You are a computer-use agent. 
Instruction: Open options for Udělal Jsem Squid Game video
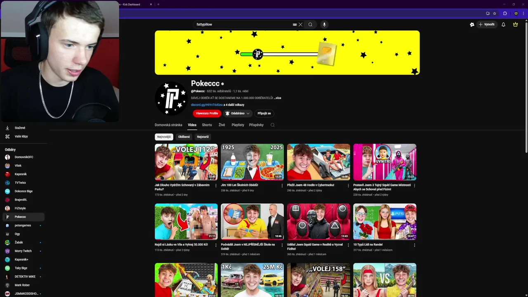348,245
